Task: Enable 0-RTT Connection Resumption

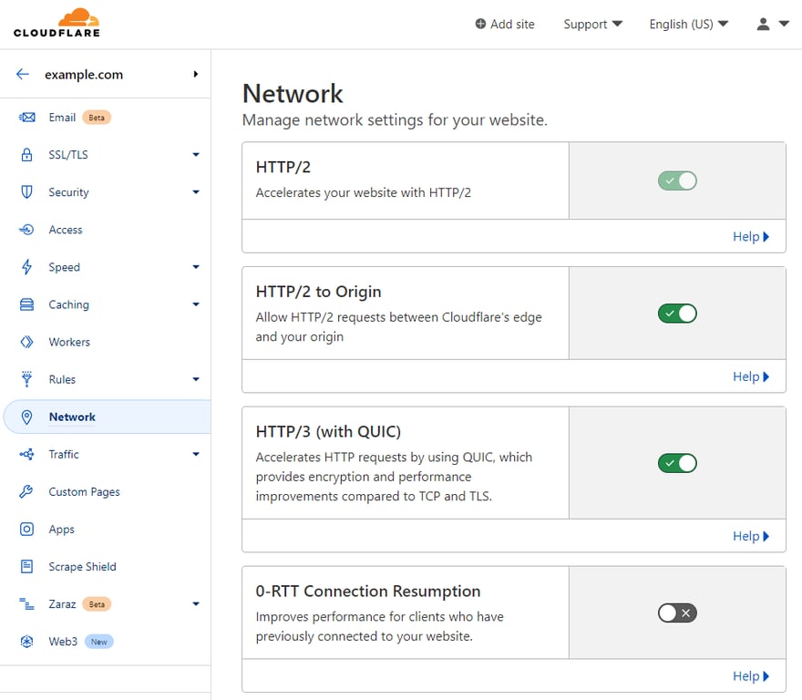Action: click(x=677, y=612)
